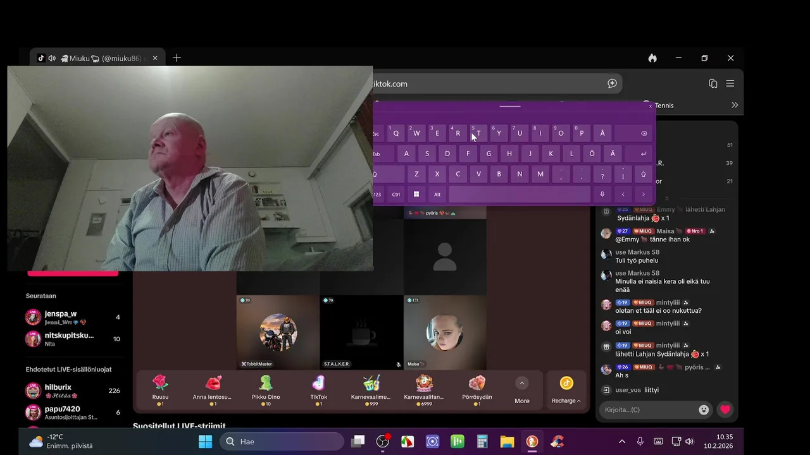Mute the Miuku browser tab audio
The image size is (810, 455).
(x=52, y=58)
